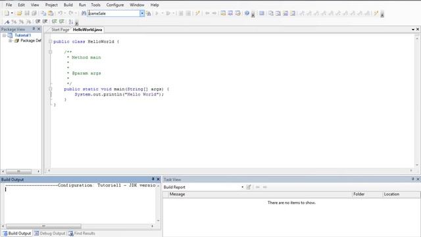The height and width of the screenshot is (237, 421).
Task: Open the Help menu
Action: click(155, 5)
